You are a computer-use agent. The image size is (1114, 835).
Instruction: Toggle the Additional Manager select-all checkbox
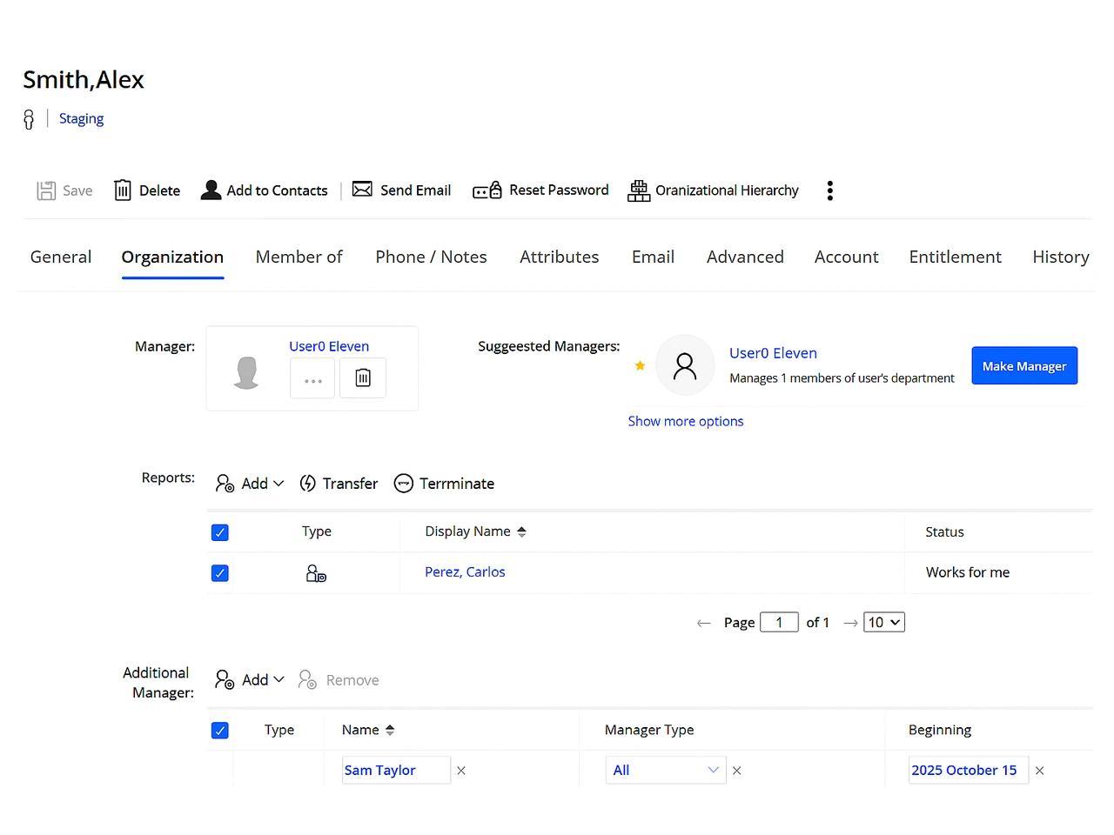pyautogui.click(x=220, y=731)
